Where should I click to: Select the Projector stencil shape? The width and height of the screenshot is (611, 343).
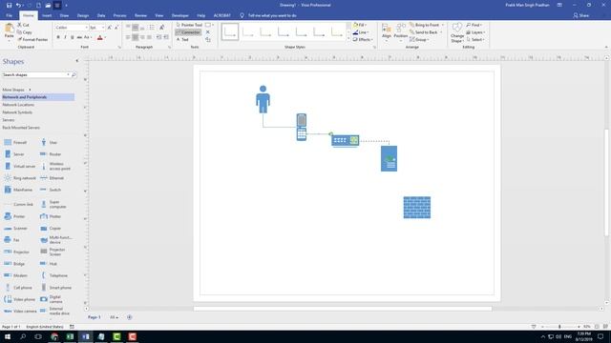pyautogui.click(x=16, y=252)
